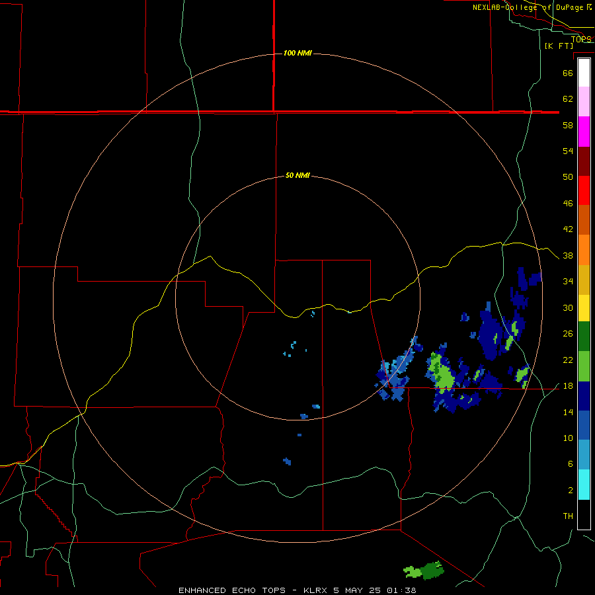Click the dark orange 46 kft swatch
This screenshot has width=595, height=595.
[584, 219]
